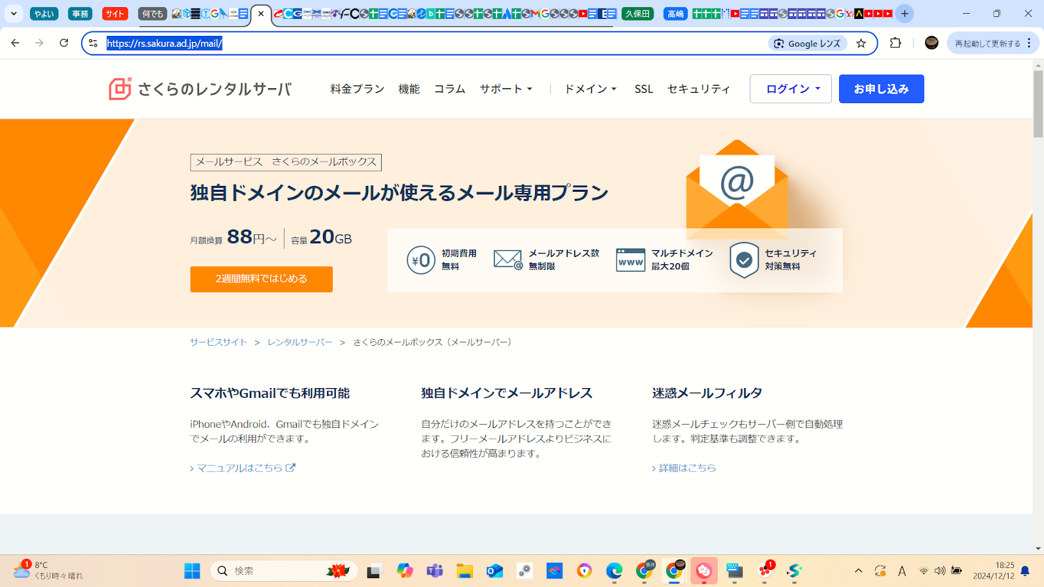Open the Chrome three-dot menu

[1029, 43]
